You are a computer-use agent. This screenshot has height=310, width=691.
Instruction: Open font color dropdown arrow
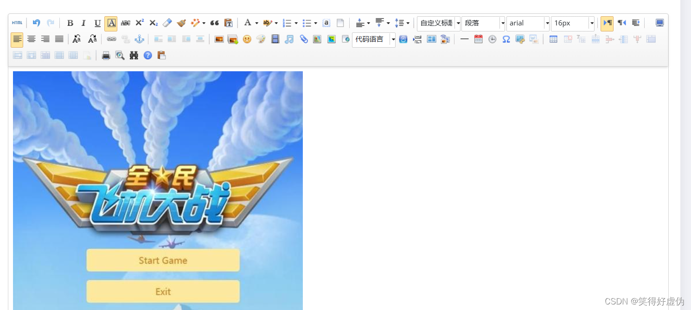point(256,23)
